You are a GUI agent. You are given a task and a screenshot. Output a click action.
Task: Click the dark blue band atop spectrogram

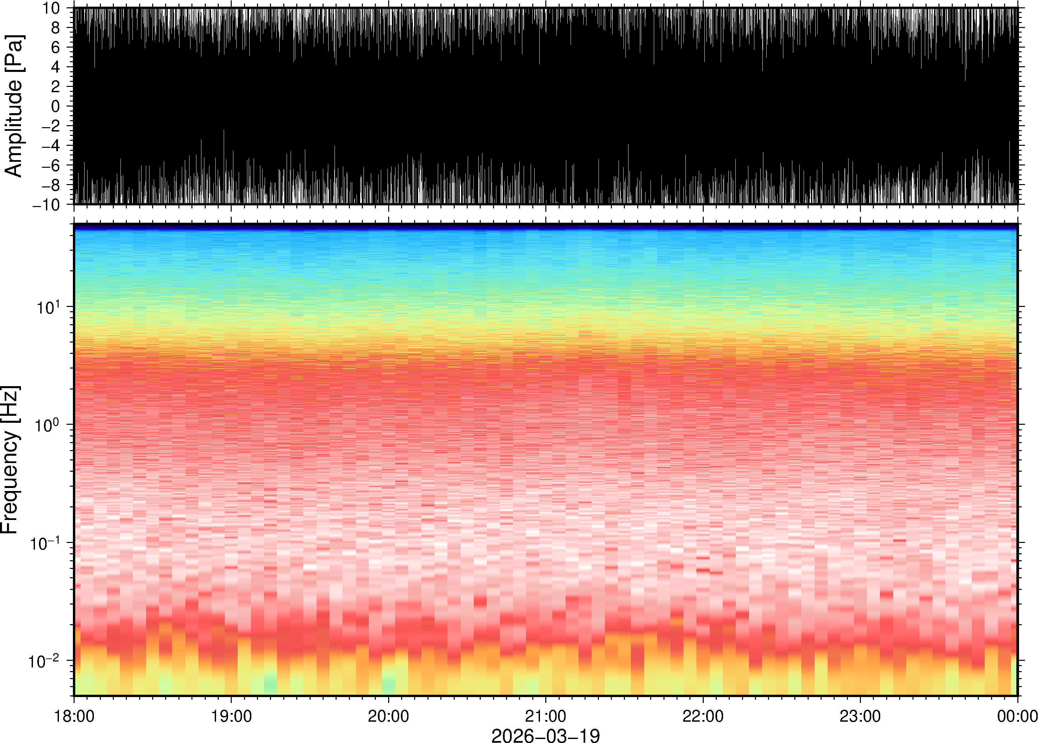coord(545,227)
